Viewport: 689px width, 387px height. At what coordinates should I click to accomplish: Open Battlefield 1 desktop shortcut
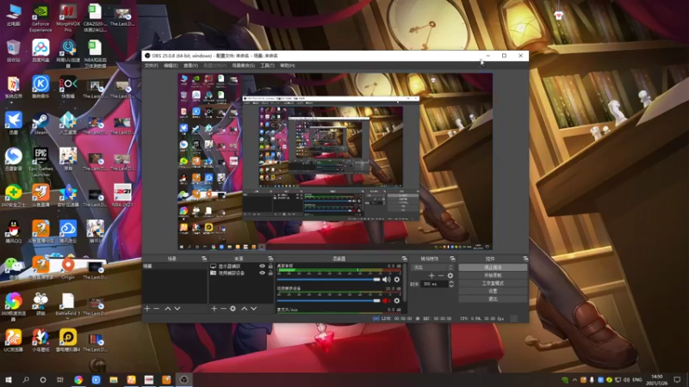click(x=68, y=304)
